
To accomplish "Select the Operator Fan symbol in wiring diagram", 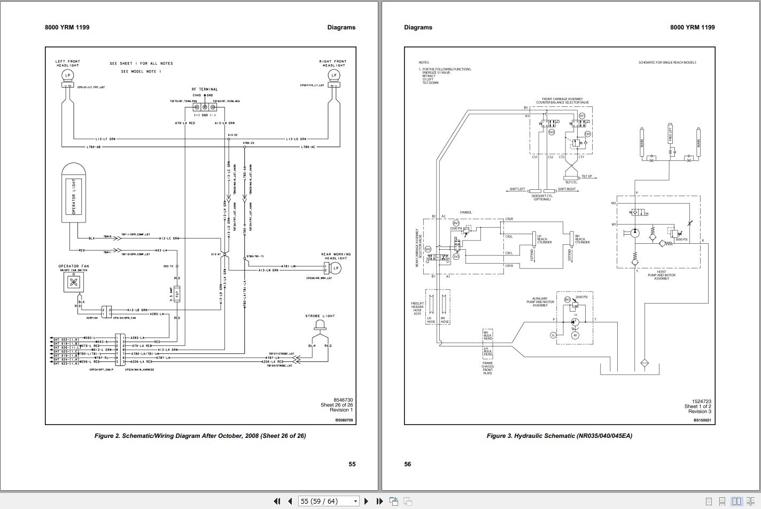I will point(74,281).
